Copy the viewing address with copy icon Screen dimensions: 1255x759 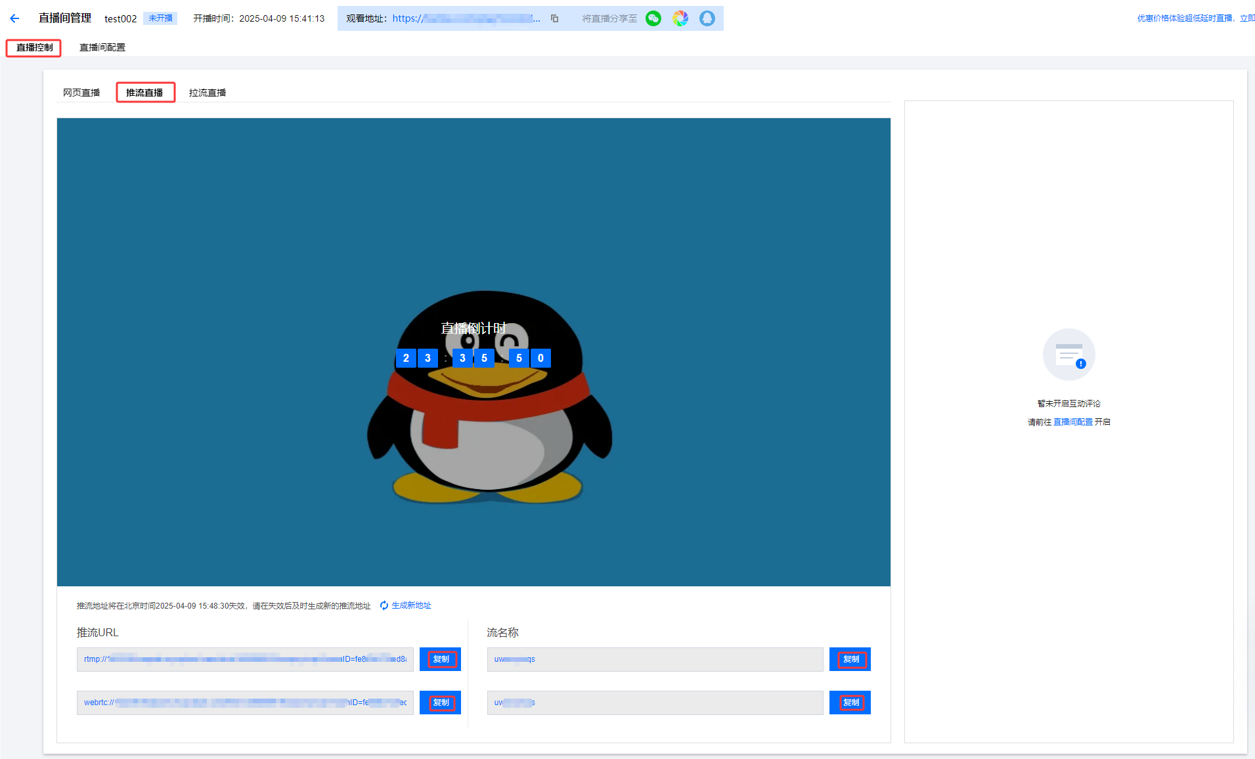click(554, 18)
